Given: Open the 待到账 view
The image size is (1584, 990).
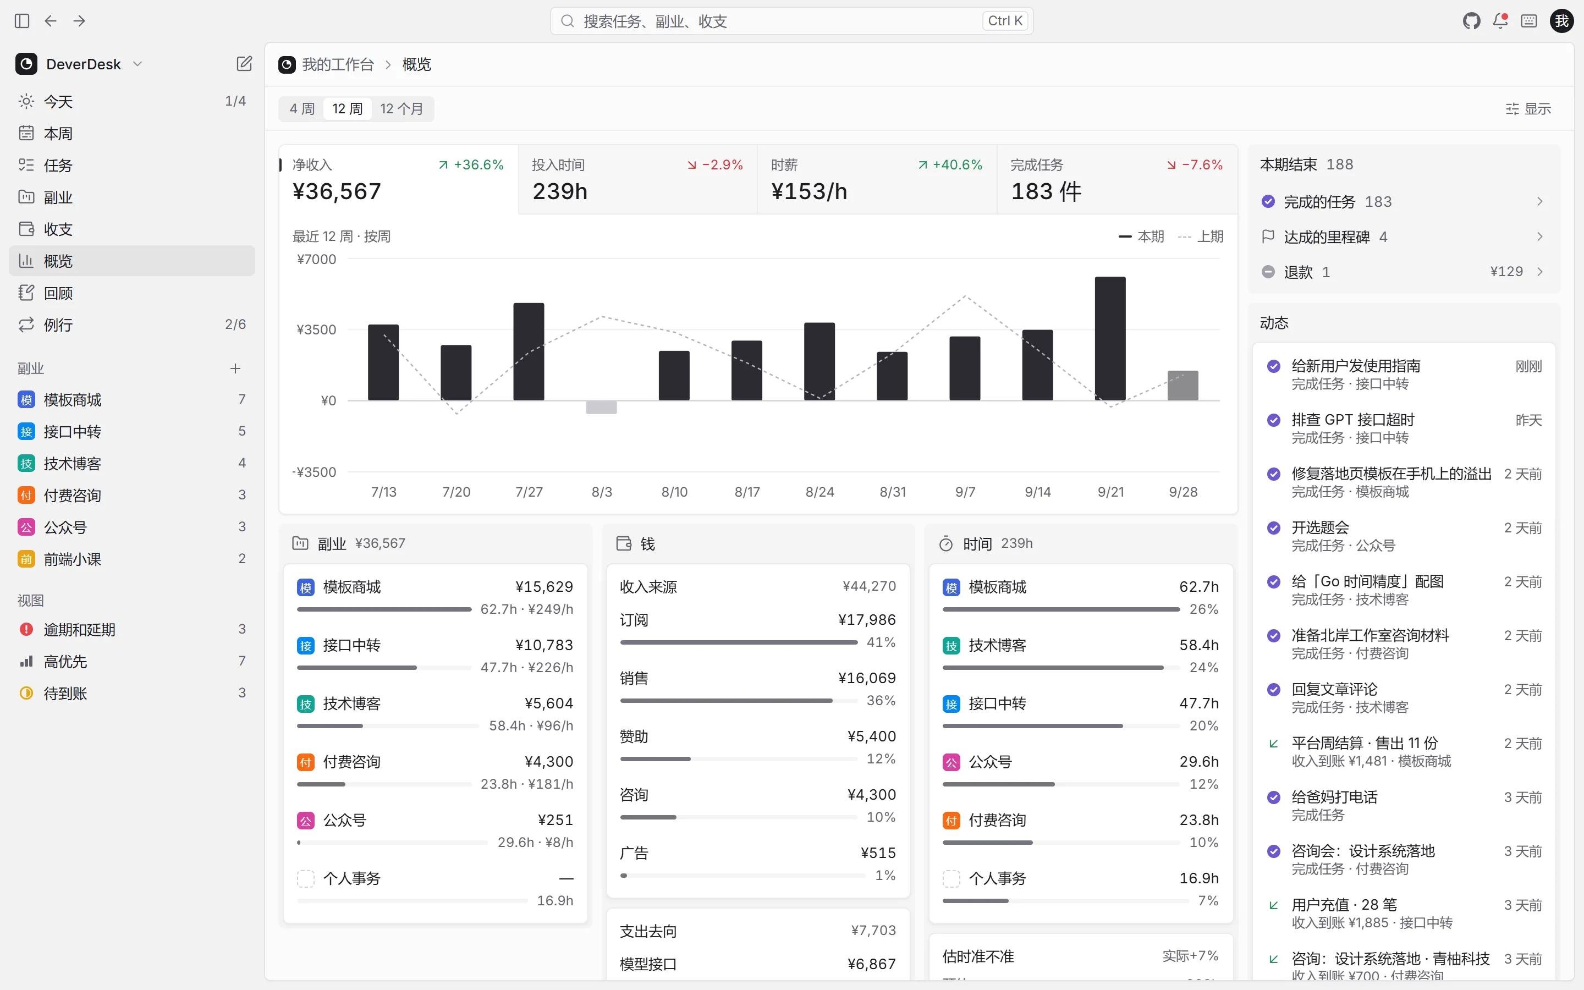Looking at the screenshot, I should pos(131,693).
